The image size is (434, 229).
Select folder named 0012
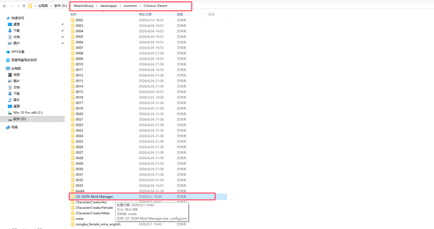point(79,75)
